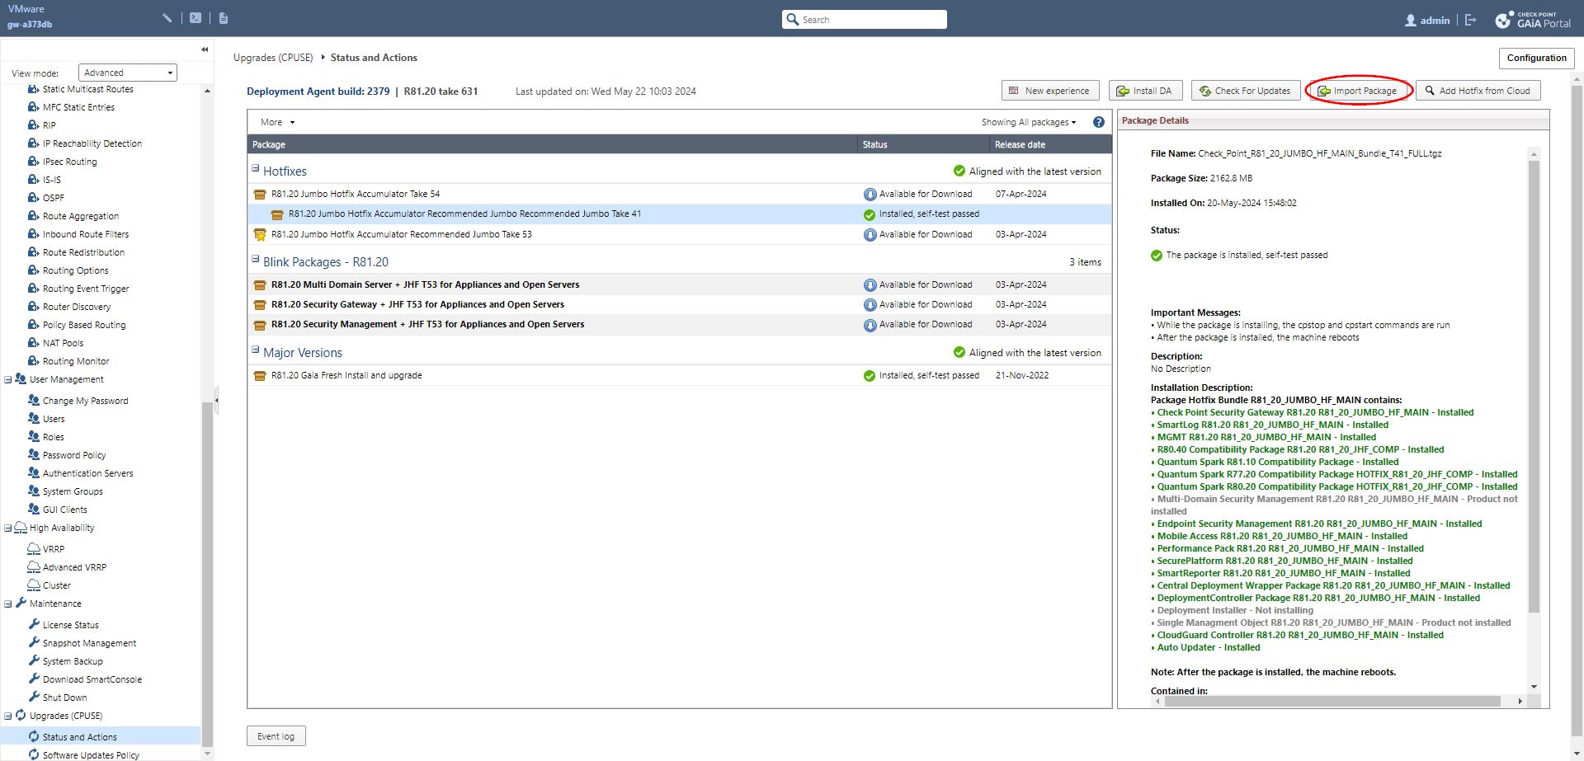Open the View mode Advanced dropdown
This screenshot has height=761, width=1584.
[x=128, y=73]
